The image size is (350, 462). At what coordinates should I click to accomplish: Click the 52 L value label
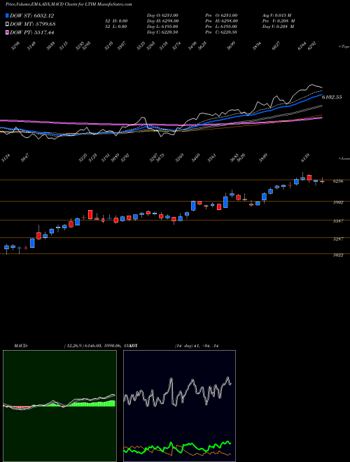coord(116,27)
